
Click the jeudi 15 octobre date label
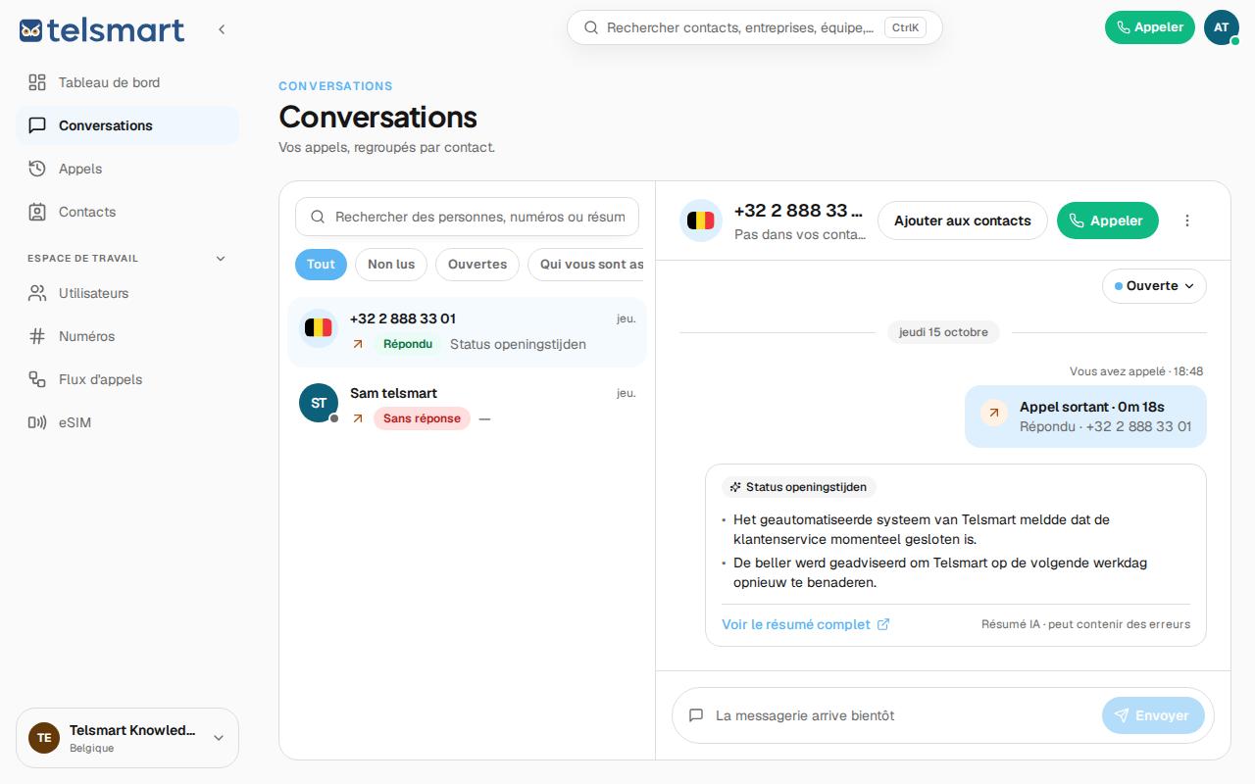943,332
